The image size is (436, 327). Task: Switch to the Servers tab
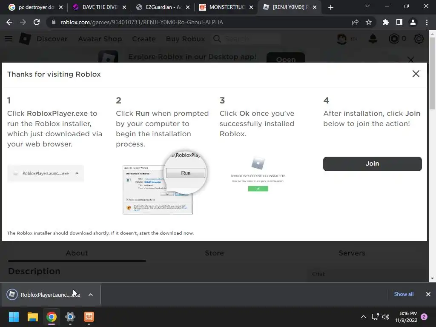[x=352, y=253]
